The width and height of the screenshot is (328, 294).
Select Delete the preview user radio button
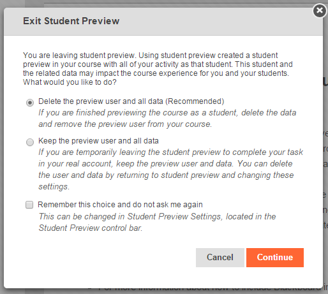(30, 103)
